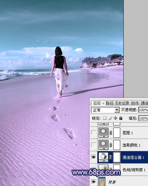Image resolution: width=148 pixels, height=186 pixels.
Task: Switch to the 图层 (Layers) tab
Action: 97,103
